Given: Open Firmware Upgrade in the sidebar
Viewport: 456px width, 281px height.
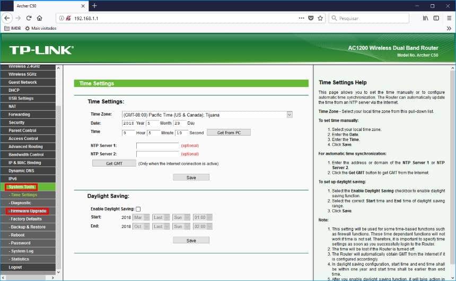Looking at the screenshot, I should pyautogui.click(x=28, y=211).
